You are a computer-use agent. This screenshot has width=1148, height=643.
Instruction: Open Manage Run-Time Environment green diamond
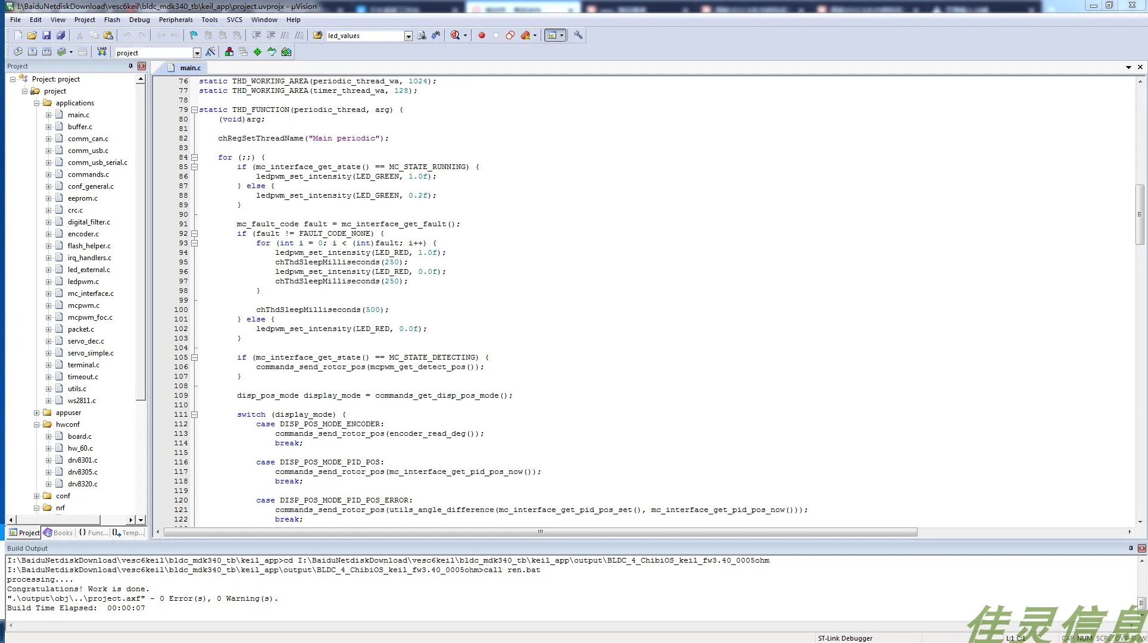pos(257,52)
